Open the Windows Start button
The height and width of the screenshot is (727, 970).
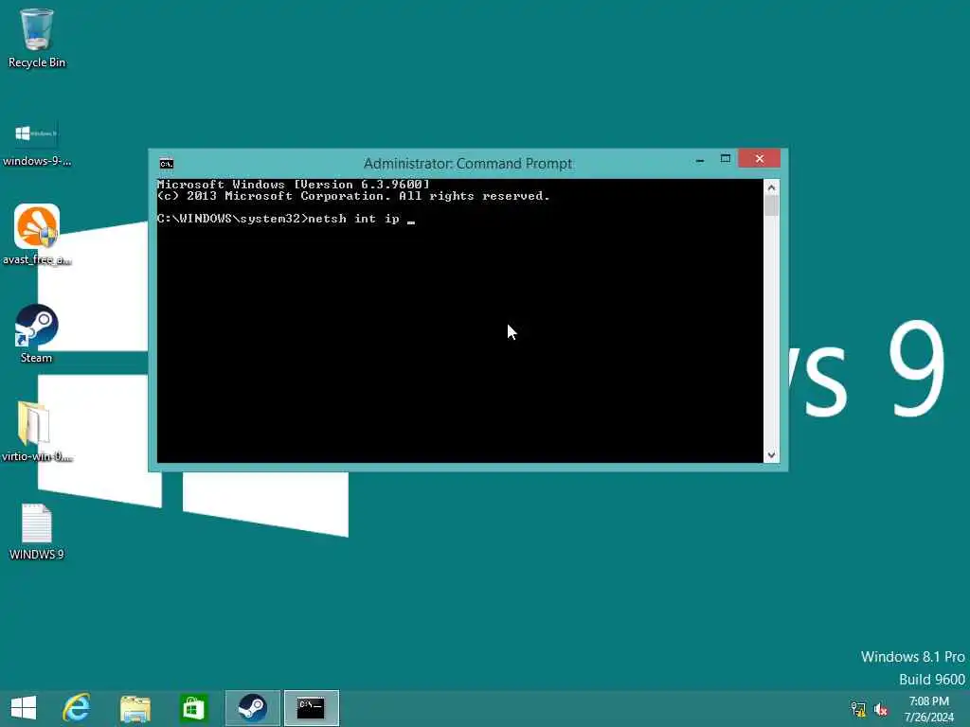click(24, 708)
